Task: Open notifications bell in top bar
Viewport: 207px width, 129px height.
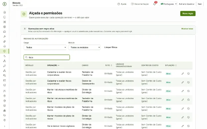Action: 155,4
